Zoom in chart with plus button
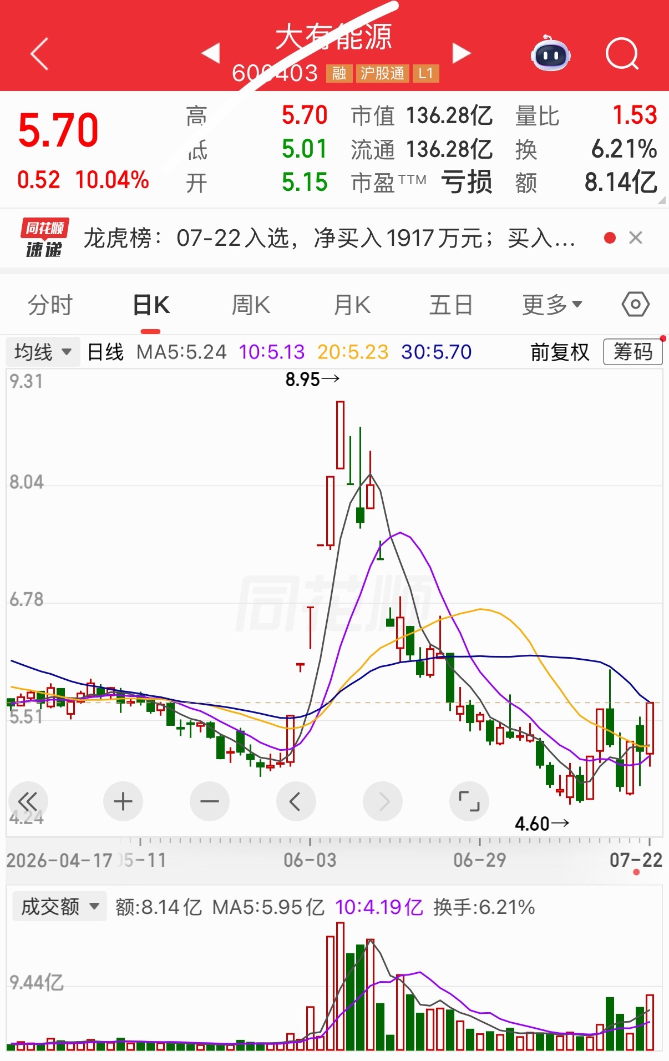 click(123, 801)
